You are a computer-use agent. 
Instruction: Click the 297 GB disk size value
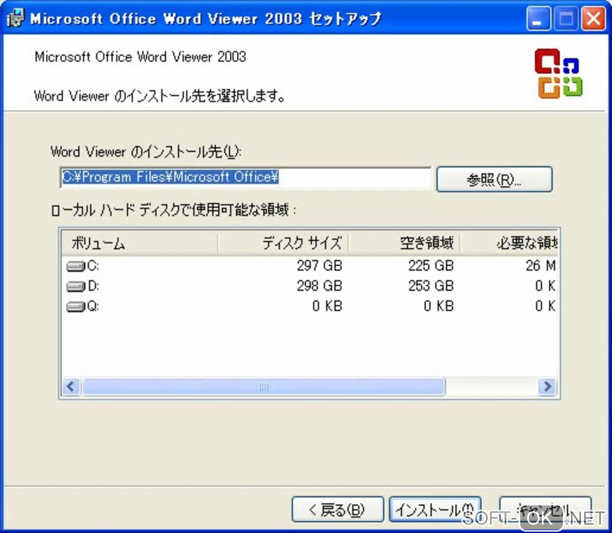point(319,265)
